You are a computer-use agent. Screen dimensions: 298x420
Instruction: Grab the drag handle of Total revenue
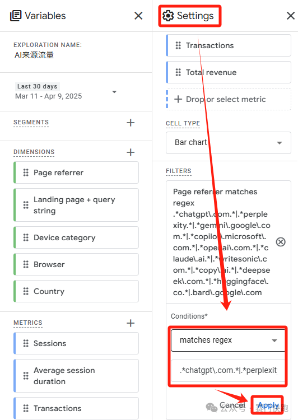tap(178, 72)
